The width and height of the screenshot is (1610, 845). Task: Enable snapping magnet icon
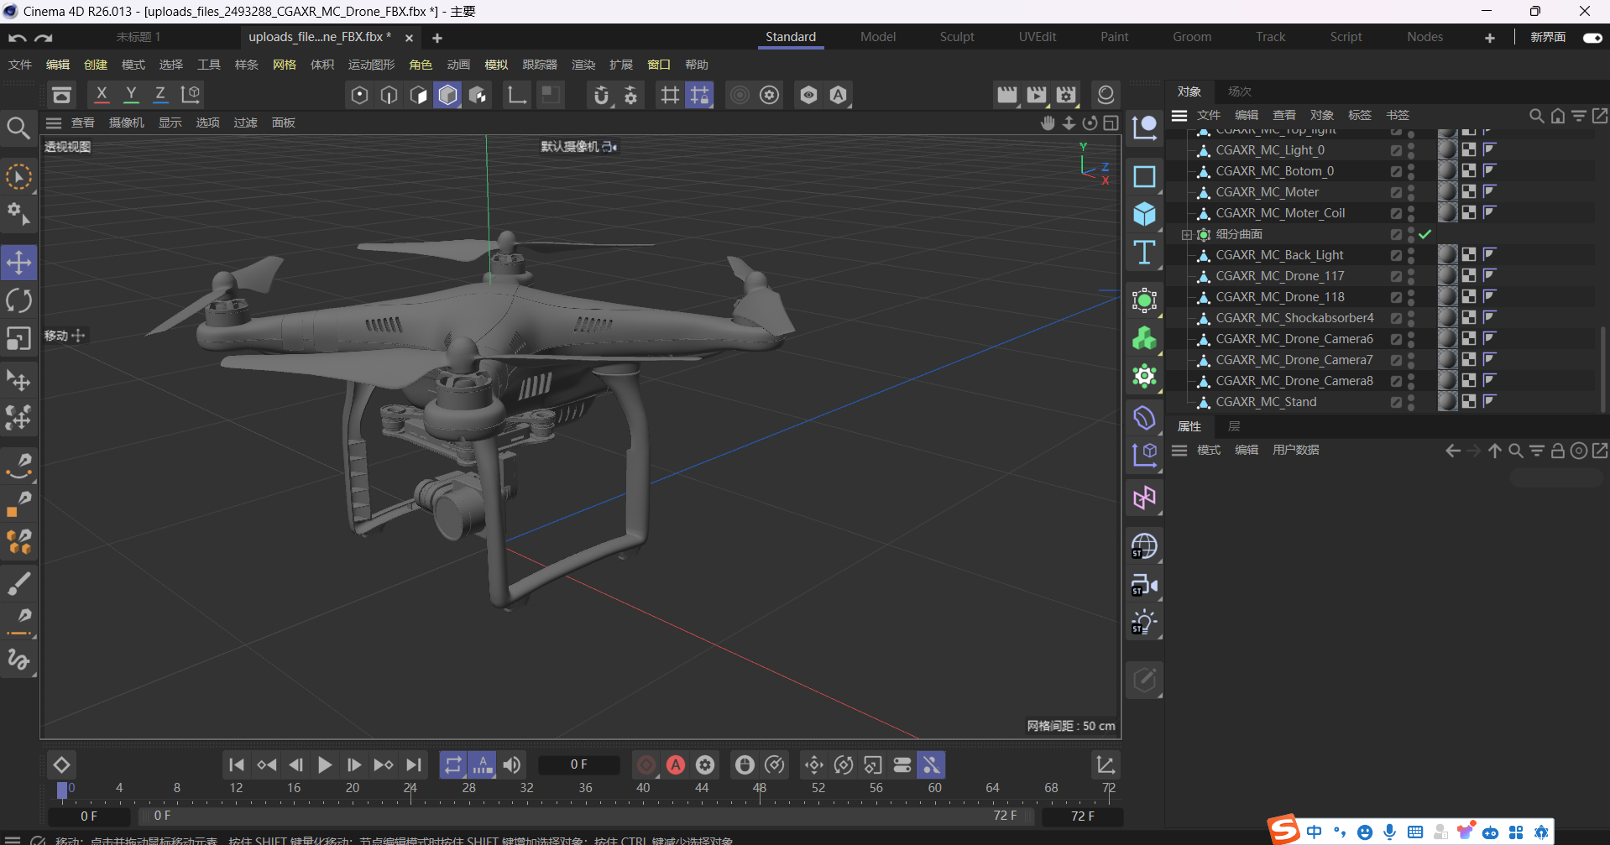coord(601,95)
